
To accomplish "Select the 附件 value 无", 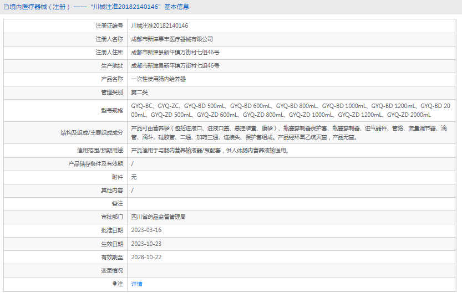I will 134,177.
